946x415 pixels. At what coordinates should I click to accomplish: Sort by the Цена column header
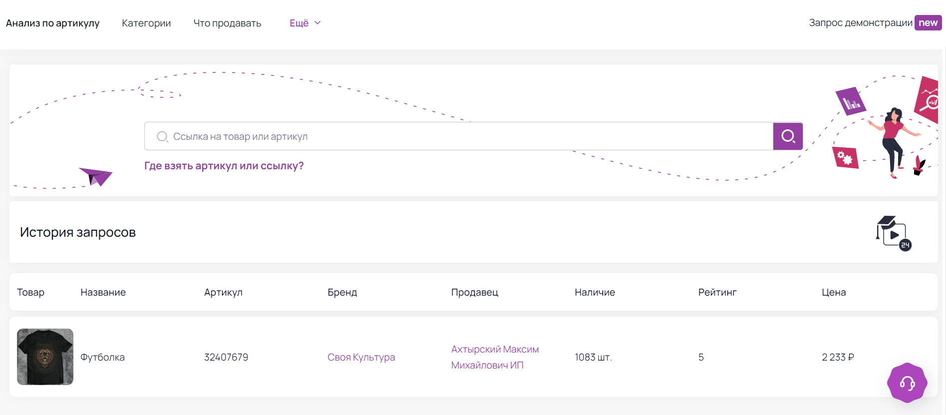833,292
